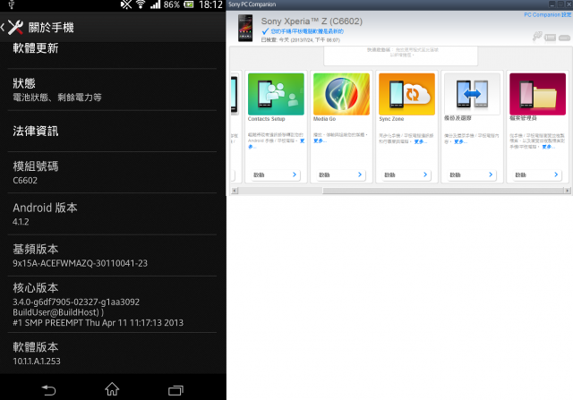Click the Contacts Setup tile icon
573x400 pixels.
[276, 94]
